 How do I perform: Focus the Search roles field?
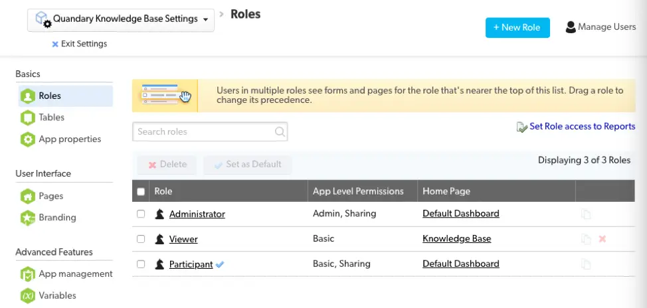pyautogui.click(x=210, y=131)
